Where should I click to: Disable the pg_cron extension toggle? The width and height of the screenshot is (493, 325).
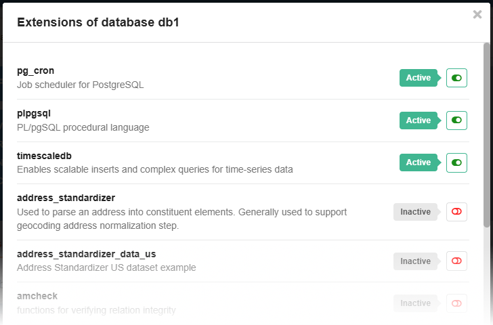[x=456, y=78]
